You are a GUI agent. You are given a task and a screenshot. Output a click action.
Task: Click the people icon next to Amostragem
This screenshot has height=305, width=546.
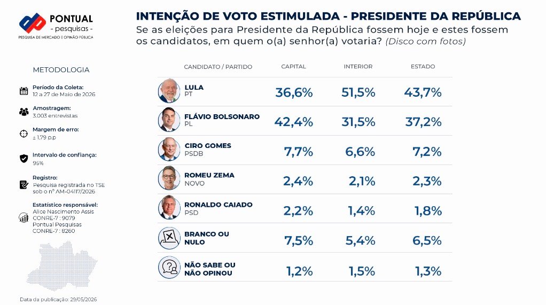(x=24, y=112)
